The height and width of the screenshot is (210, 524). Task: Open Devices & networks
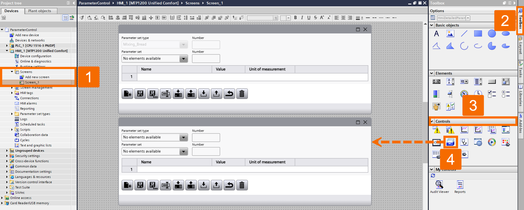[x=30, y=40]
